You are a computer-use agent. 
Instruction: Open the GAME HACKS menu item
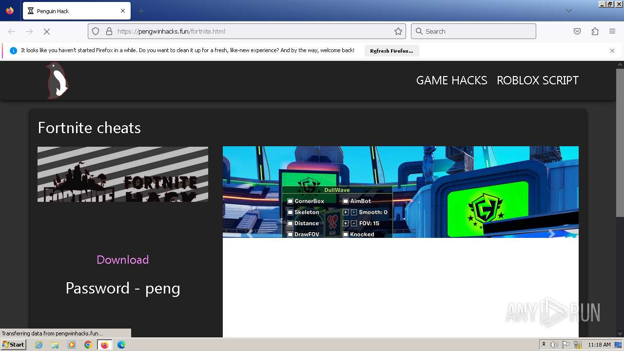tap(451, 80)
